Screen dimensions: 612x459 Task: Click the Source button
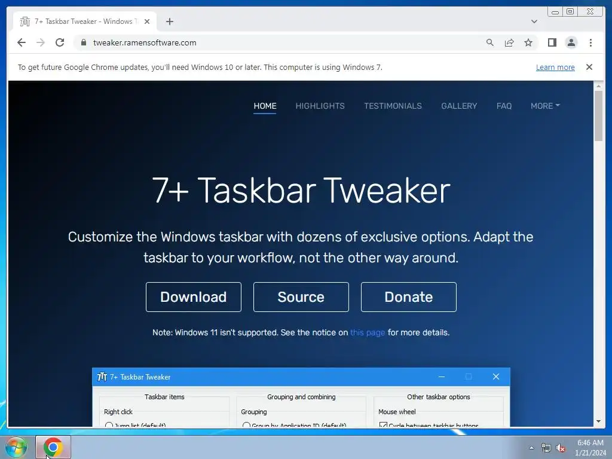pos(301,297)
